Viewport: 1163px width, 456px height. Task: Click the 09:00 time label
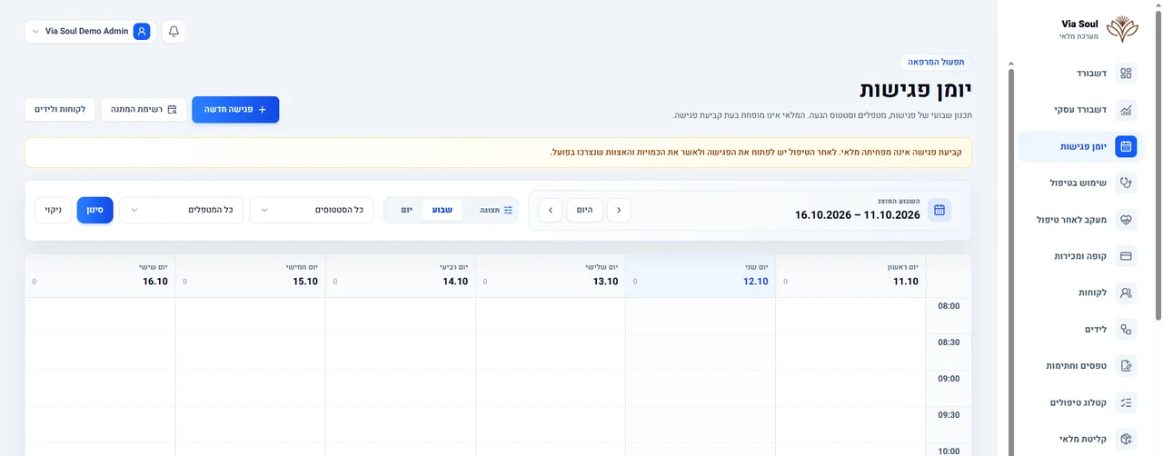pyautogui.click(x=949, y=379)
